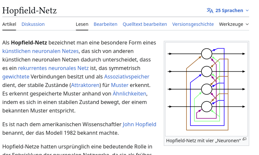Viewport: 259px width, 155px height.
Task: Switch to the Artikel tab
Action: point(9,24)
